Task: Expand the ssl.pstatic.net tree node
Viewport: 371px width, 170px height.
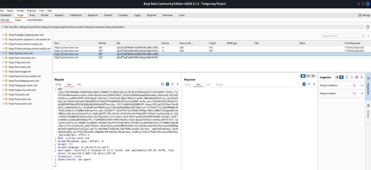Action: point(3,95)
